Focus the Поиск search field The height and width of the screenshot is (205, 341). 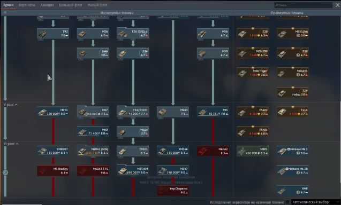pyautogui.click(x=304, y=5)
